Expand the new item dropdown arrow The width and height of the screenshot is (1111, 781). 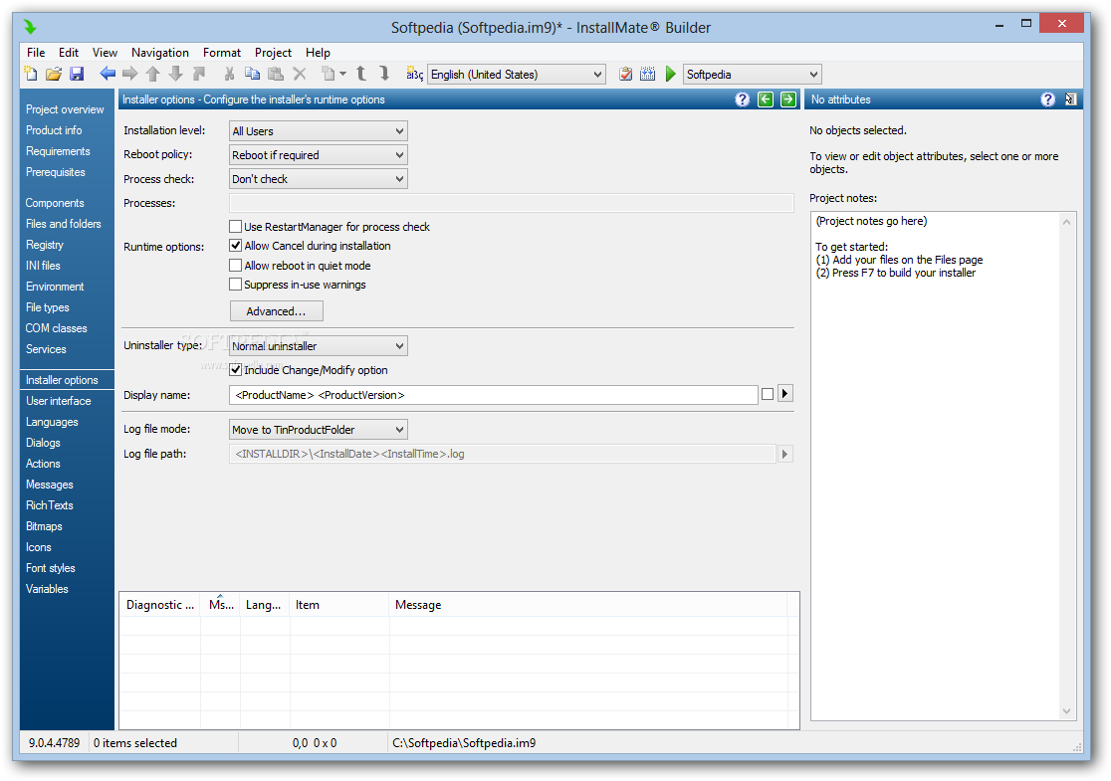(342, 74)
